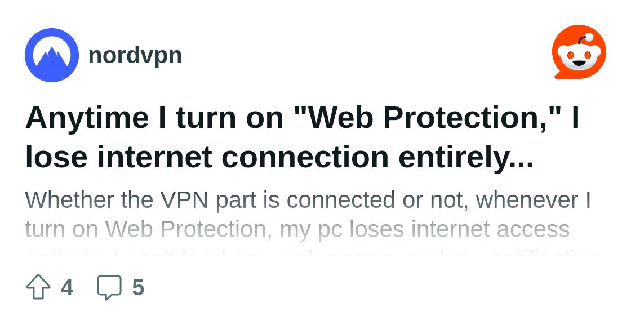Open the nordvpn subreddit name link
The height and width of the screenshot is (329, 631).
coord(135,55)
